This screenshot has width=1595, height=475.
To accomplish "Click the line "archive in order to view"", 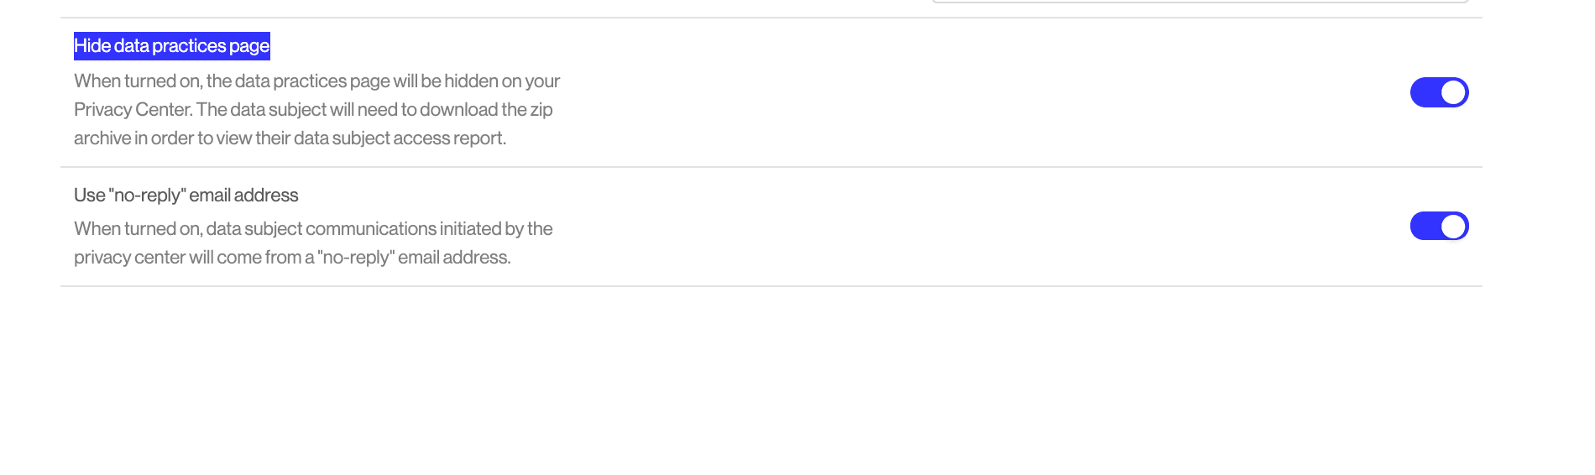I will click(290, 138).
